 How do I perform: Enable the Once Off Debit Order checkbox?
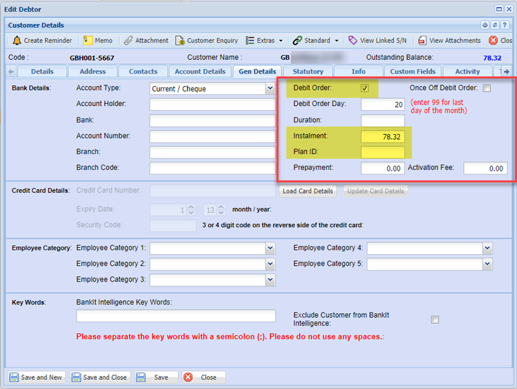pos(487,88)
